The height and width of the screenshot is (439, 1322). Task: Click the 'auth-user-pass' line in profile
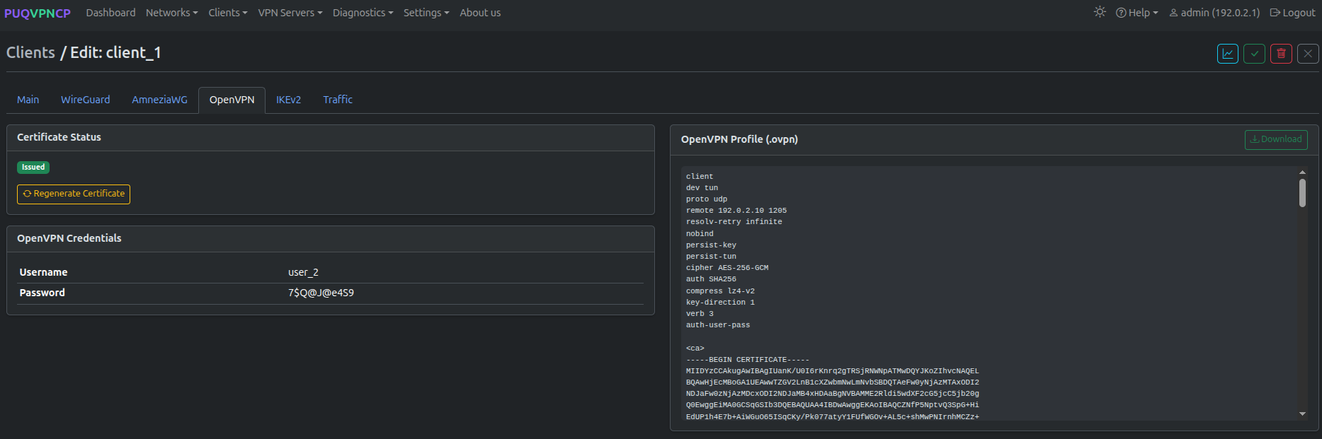pyautogui.click(x=718, y=325)
